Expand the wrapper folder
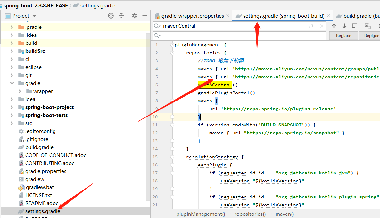Viewport: 380px width, 218px height. point(20,91)
